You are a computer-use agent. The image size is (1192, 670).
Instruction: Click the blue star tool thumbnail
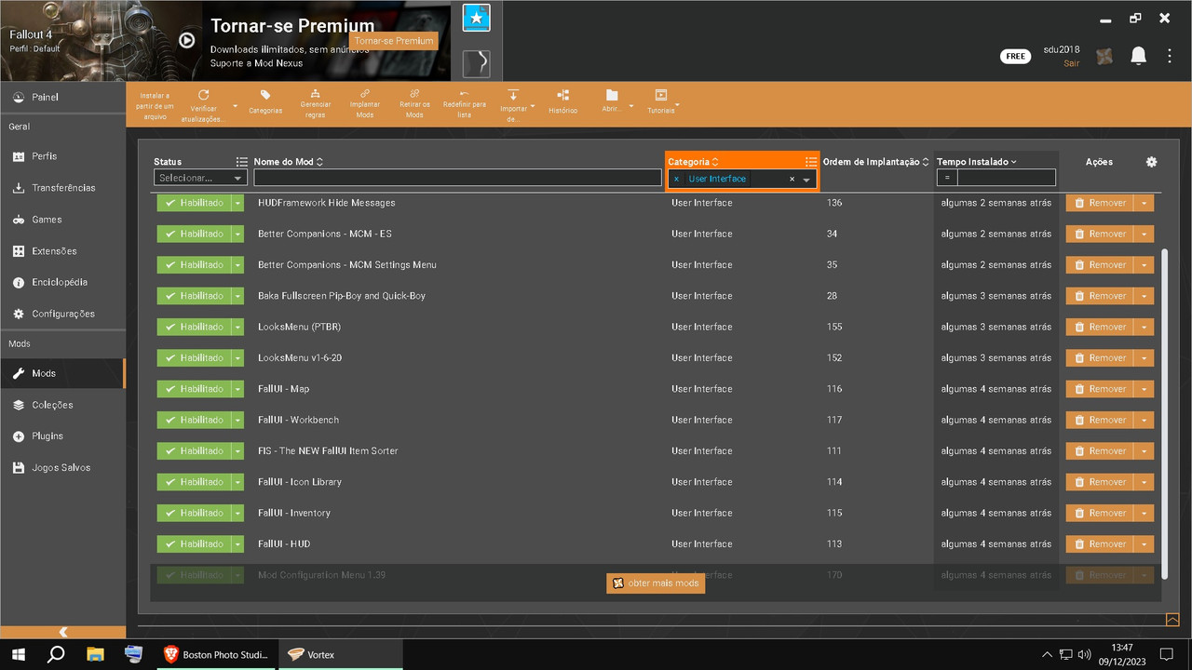pyautogui.click(x=476, y=17)
